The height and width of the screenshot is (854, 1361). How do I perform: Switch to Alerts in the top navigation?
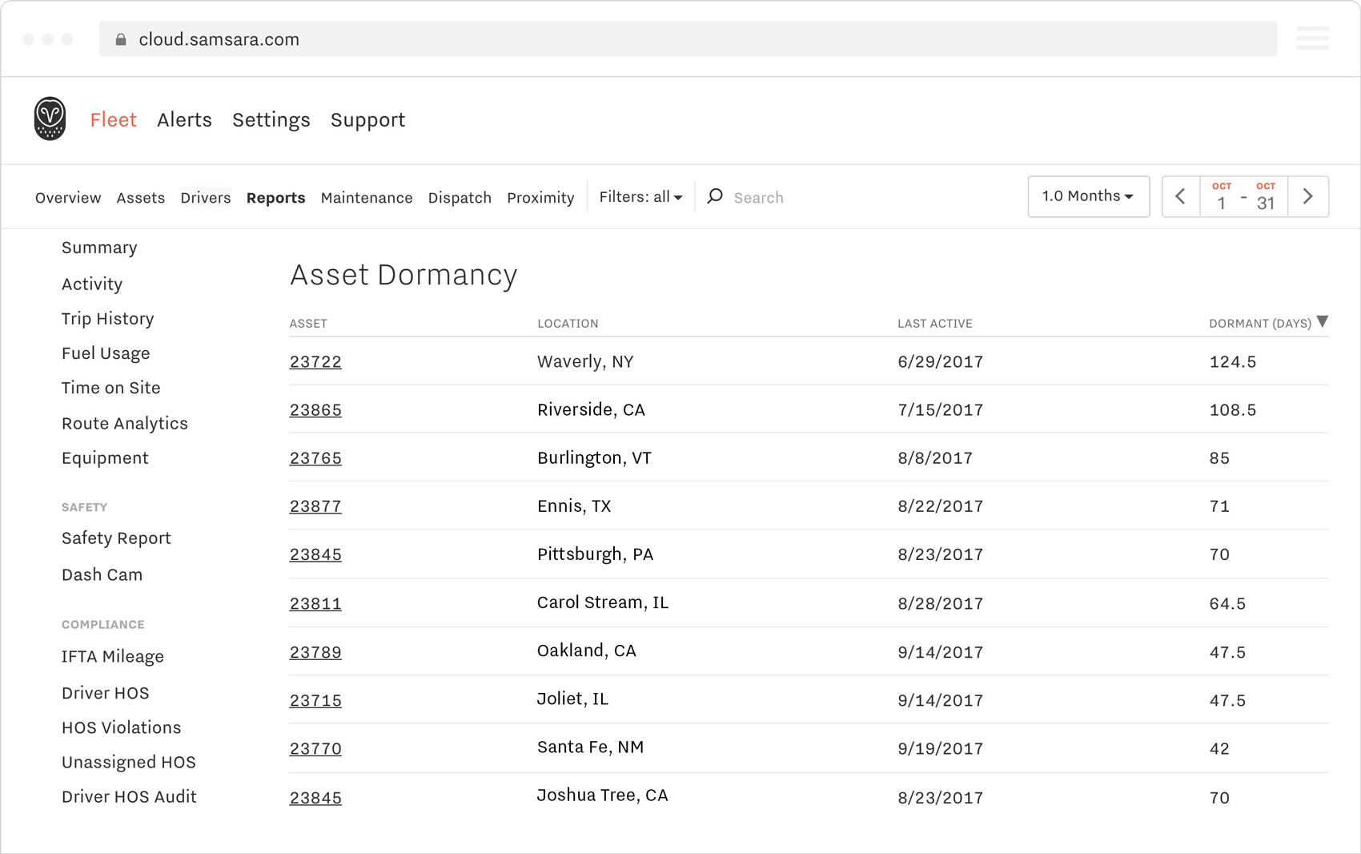[x=184, y=119]
